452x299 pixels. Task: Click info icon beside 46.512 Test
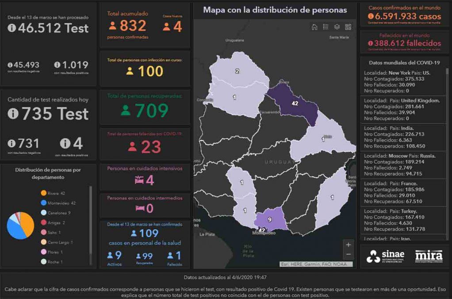tap(12, 28)
